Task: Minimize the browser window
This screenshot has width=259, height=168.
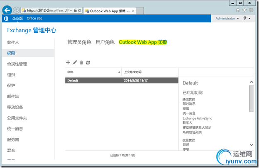Action: (x=233, y=3)
